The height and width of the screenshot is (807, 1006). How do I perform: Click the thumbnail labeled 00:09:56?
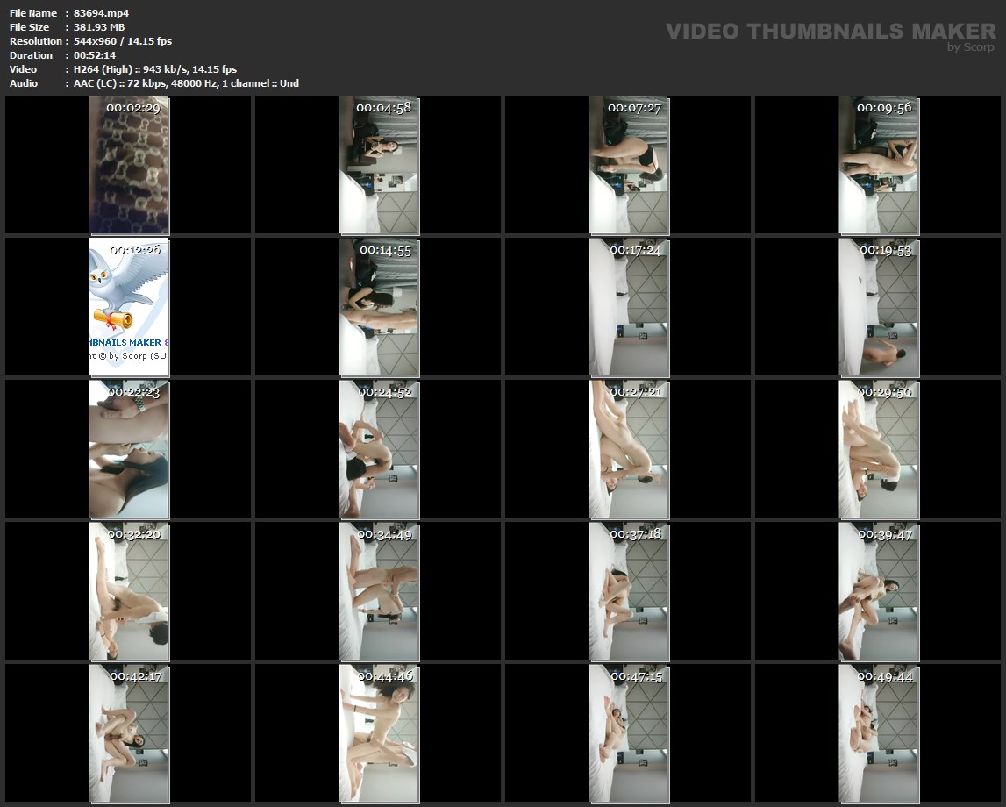(879, 165)
